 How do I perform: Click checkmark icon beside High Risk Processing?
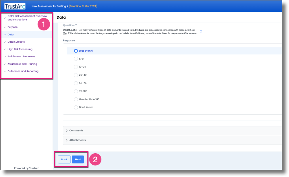click(5, 49)
